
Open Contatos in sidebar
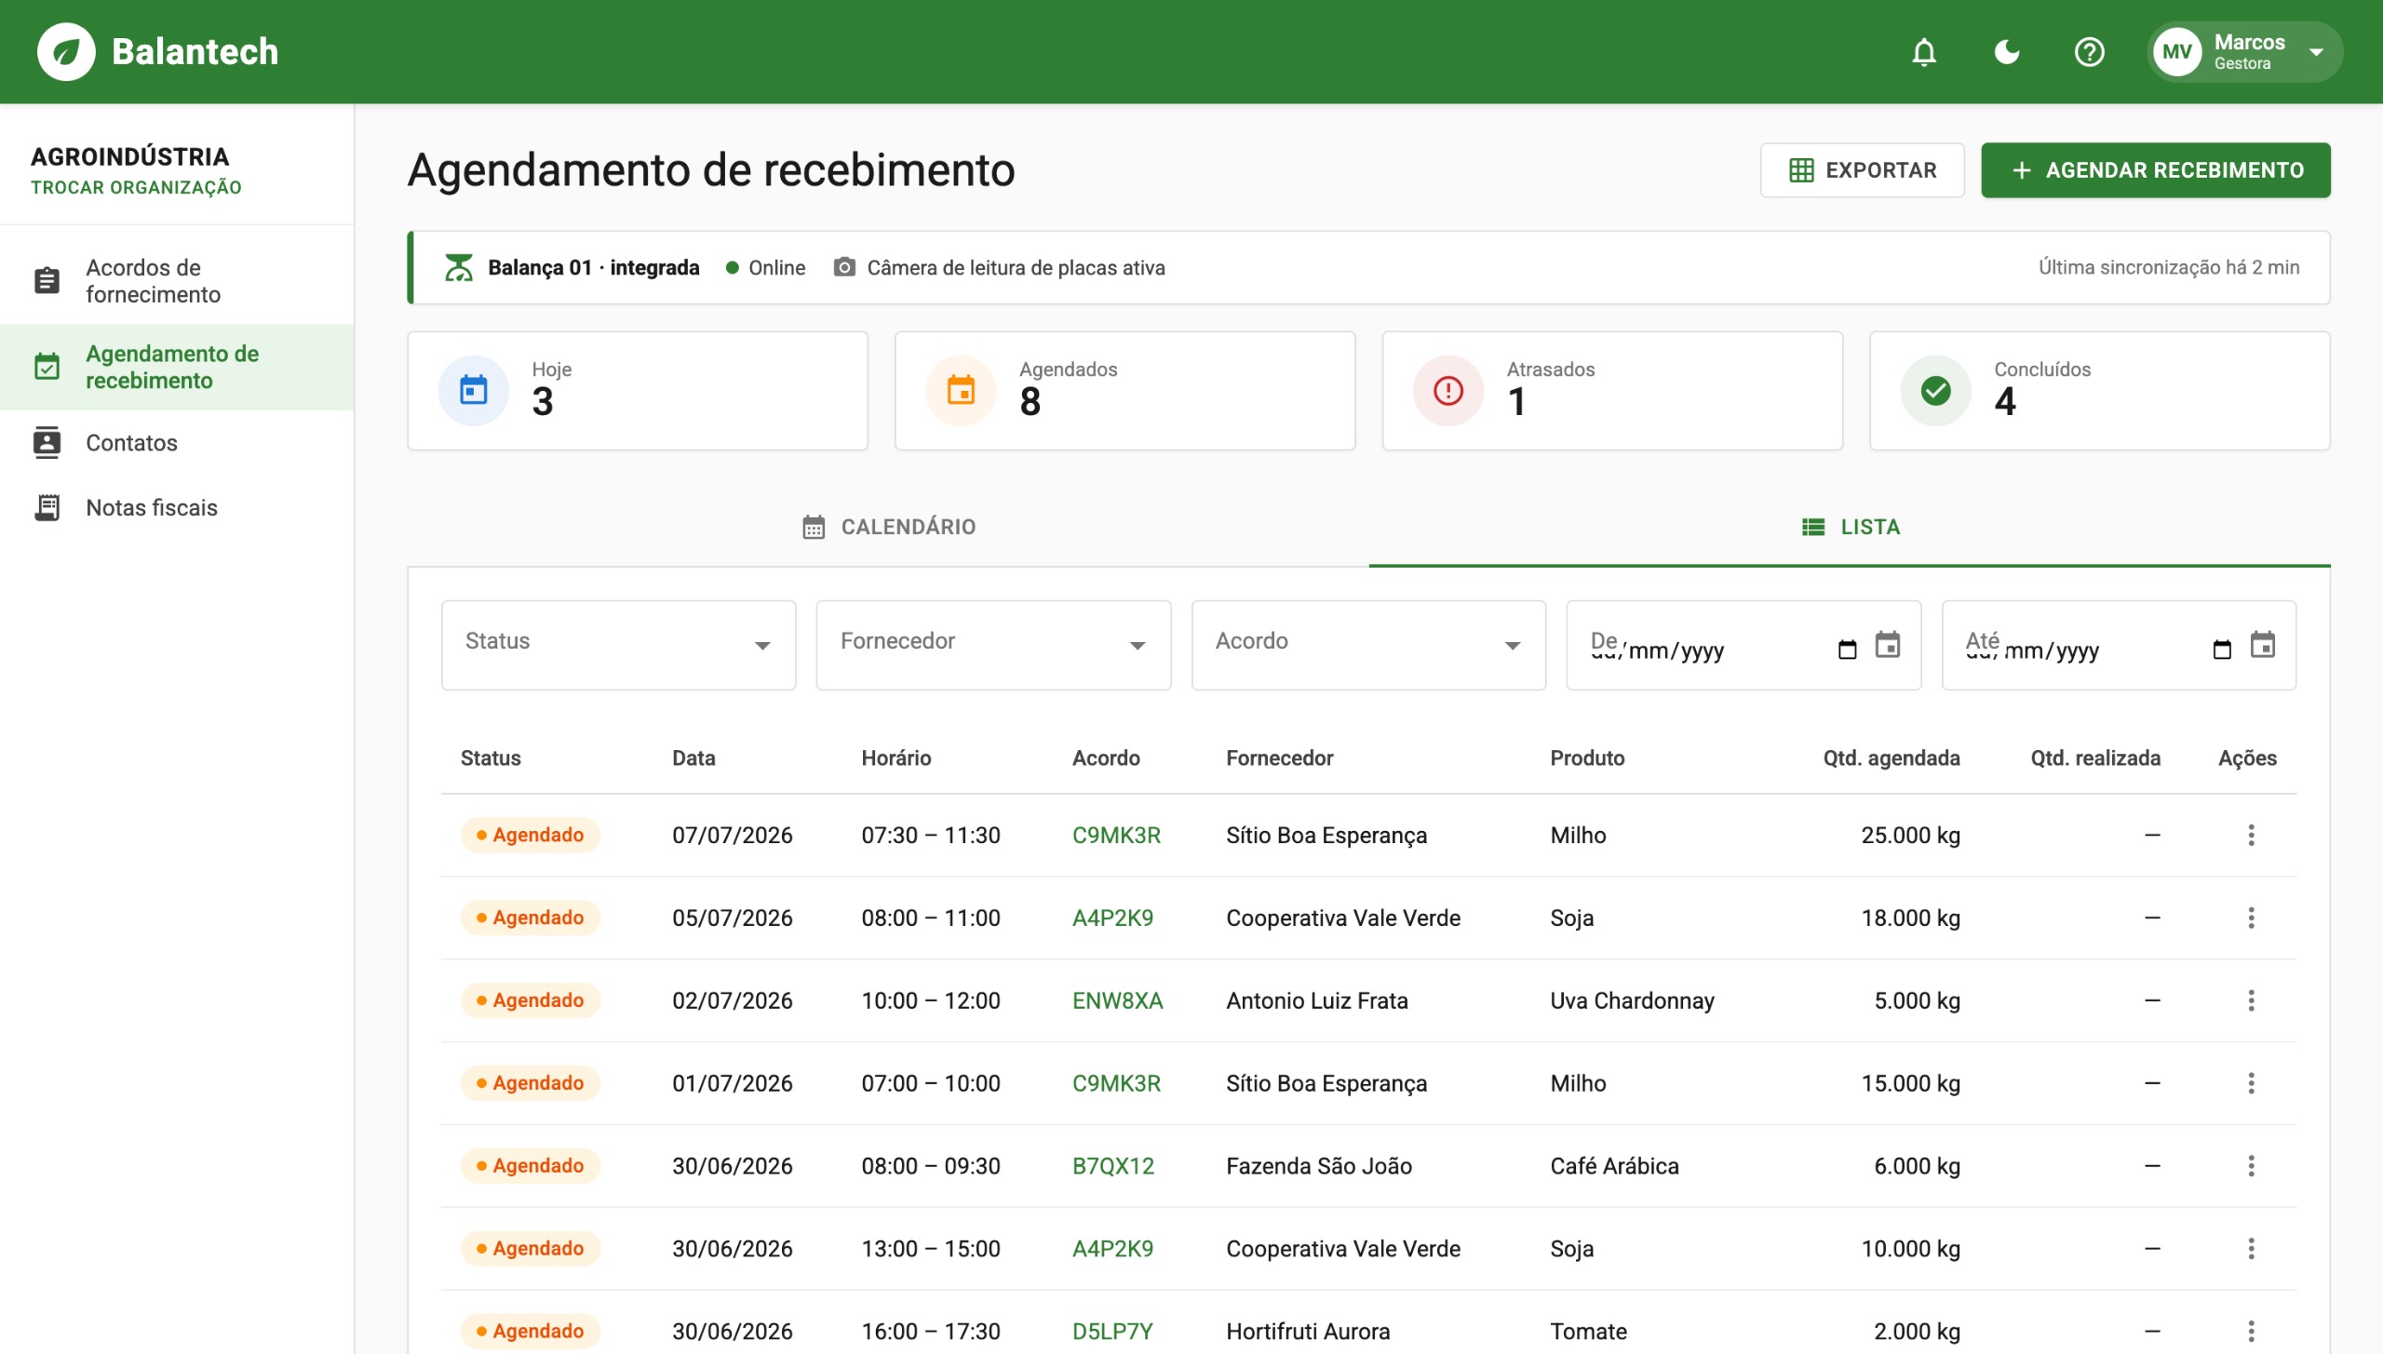coord(177,443)
